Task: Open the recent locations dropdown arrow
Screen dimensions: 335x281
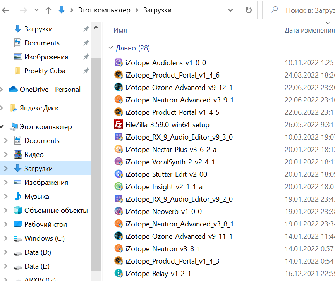Action: point(36,10)
